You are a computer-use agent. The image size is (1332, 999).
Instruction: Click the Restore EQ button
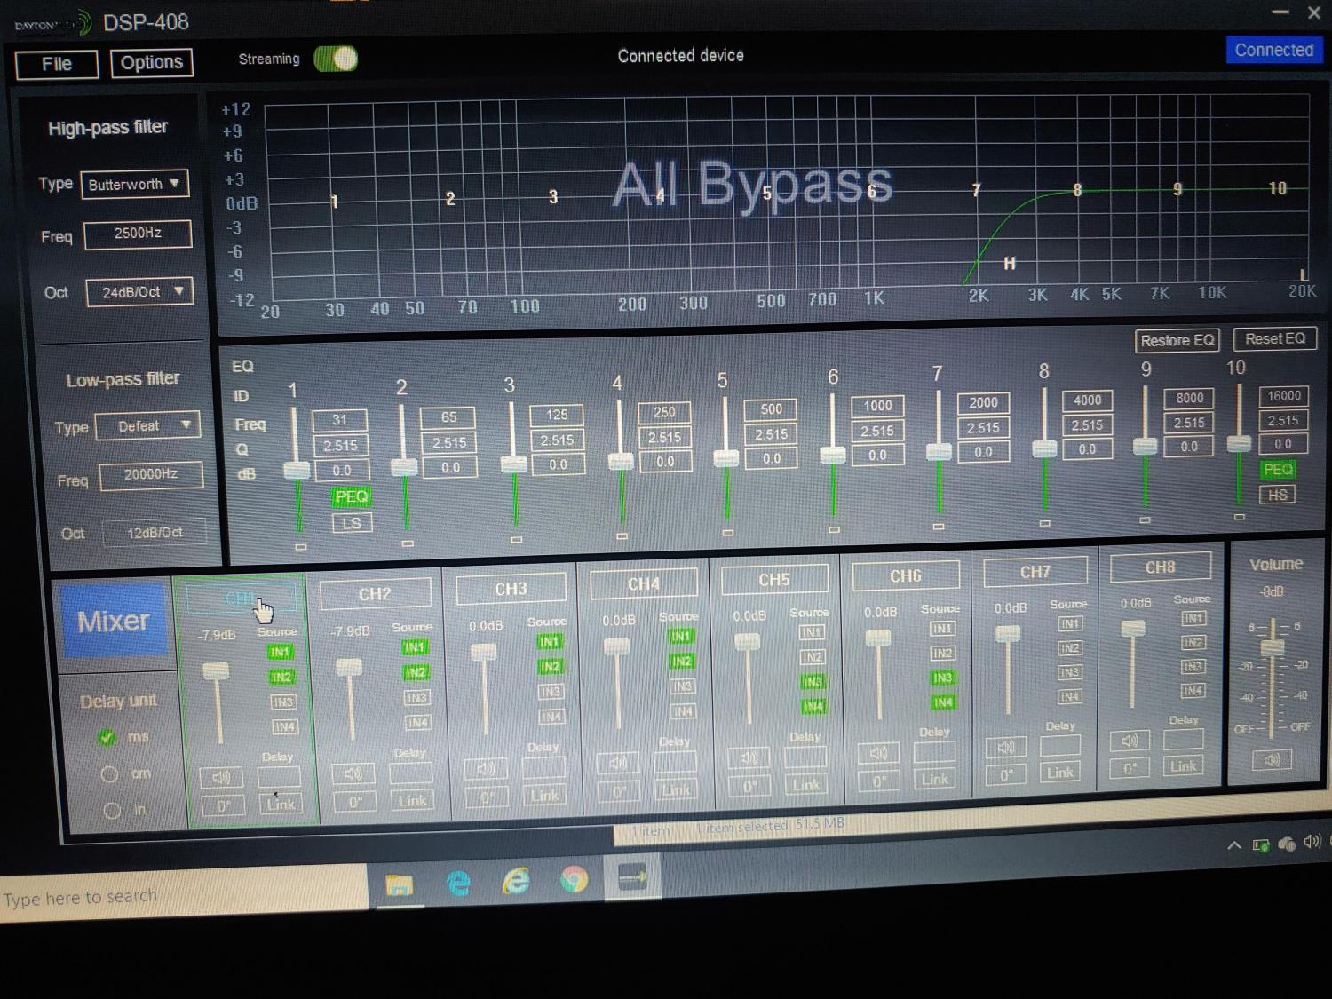tap(1177, 341)
